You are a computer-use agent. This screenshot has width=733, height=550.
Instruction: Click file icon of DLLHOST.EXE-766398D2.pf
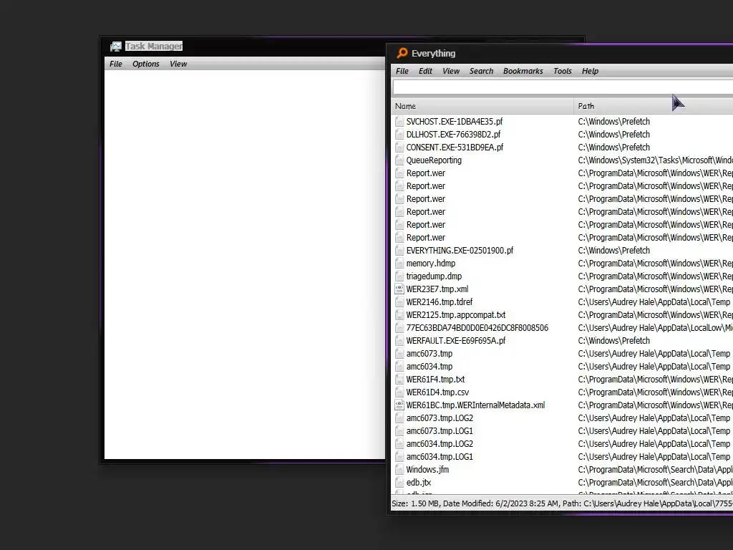399,134
